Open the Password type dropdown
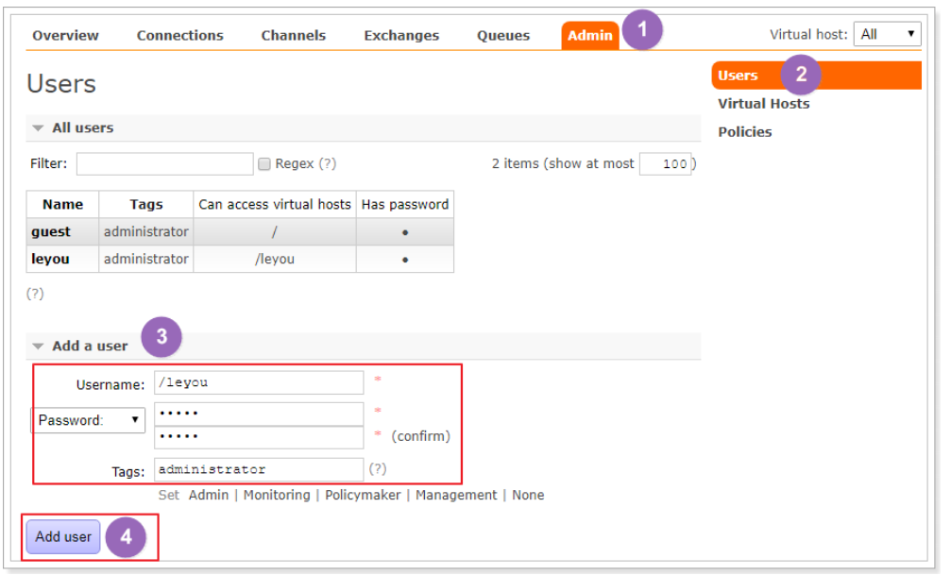The height and width of the screenshot is (575, 951). click(x=89, y=421)
